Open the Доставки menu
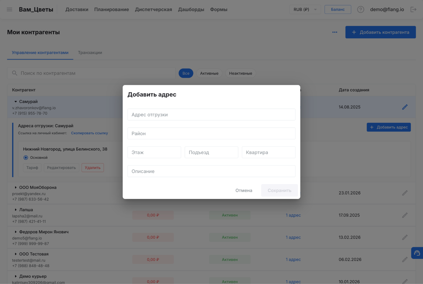The height and width of the screenshot is (284, 423). [77, 9]
